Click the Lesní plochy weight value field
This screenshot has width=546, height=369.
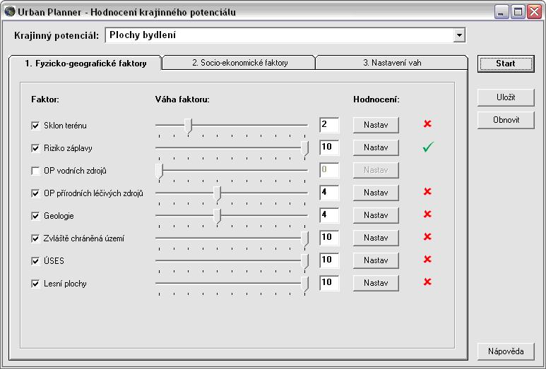coord(329,283)
